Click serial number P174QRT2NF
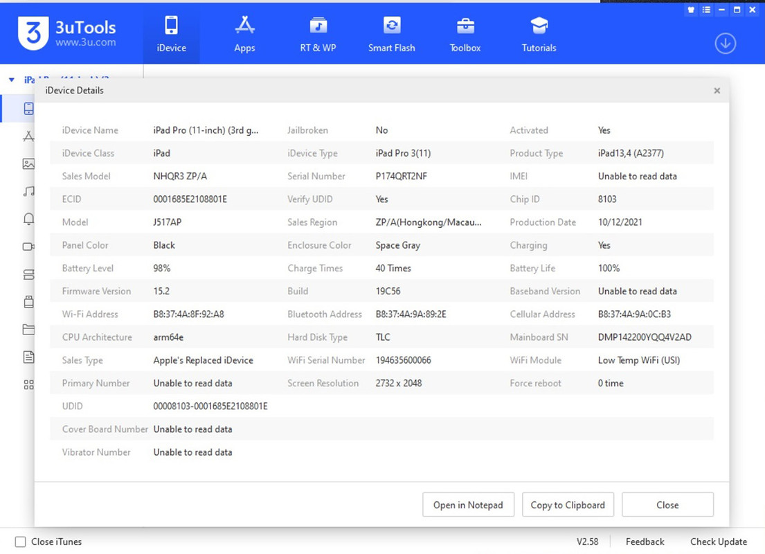This screenshot has width=765, height=554. [x=401, y=176]
